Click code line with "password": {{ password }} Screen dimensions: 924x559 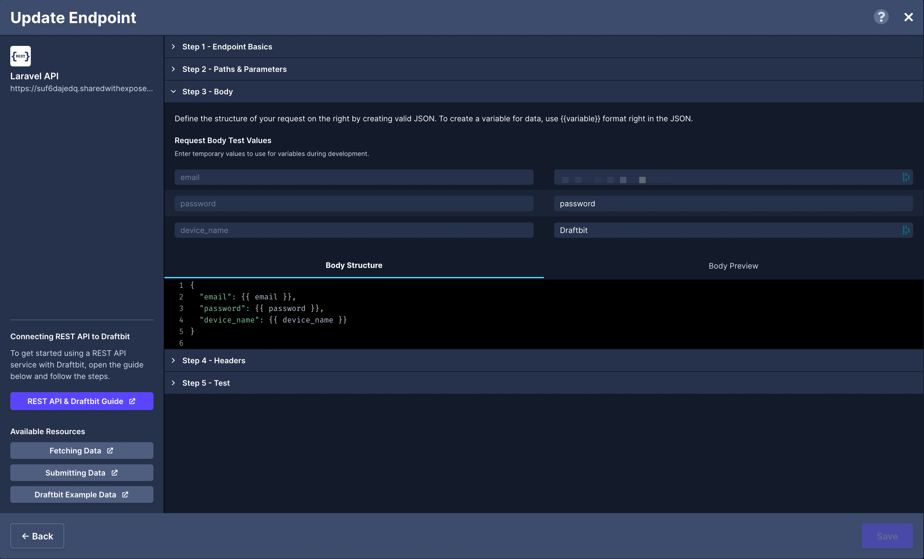pyautogui.click(x=261, y=308)
